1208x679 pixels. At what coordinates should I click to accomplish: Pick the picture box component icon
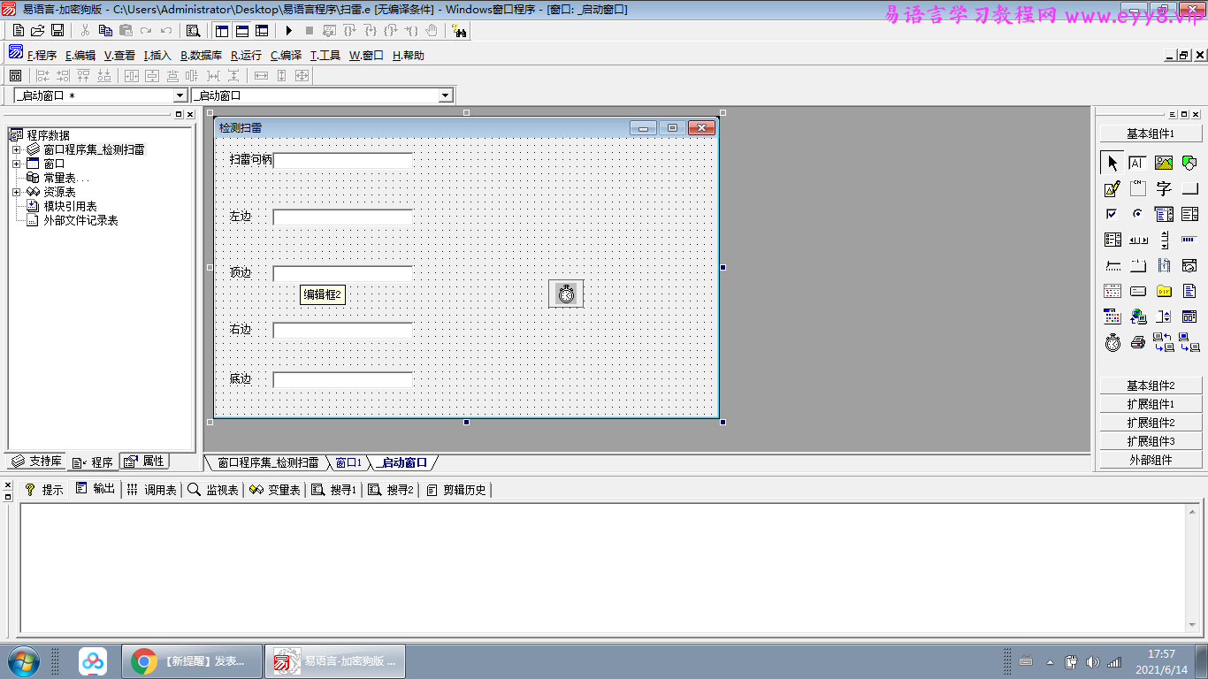click(x=1164, y=163)
